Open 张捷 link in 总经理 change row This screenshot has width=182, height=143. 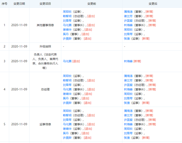point(127,103)
